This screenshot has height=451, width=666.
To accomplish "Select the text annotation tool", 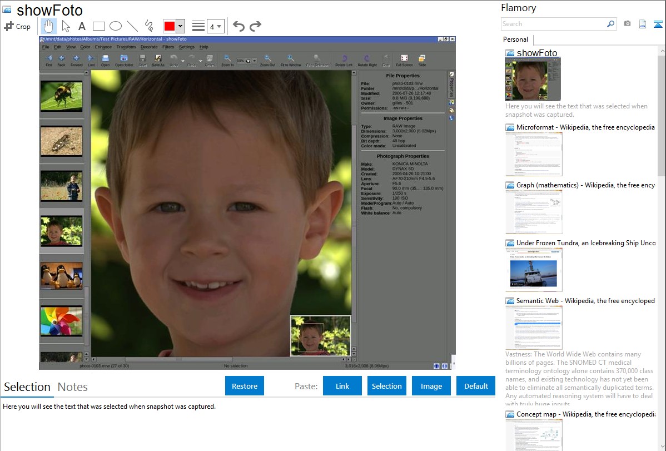I will [82, 26].
